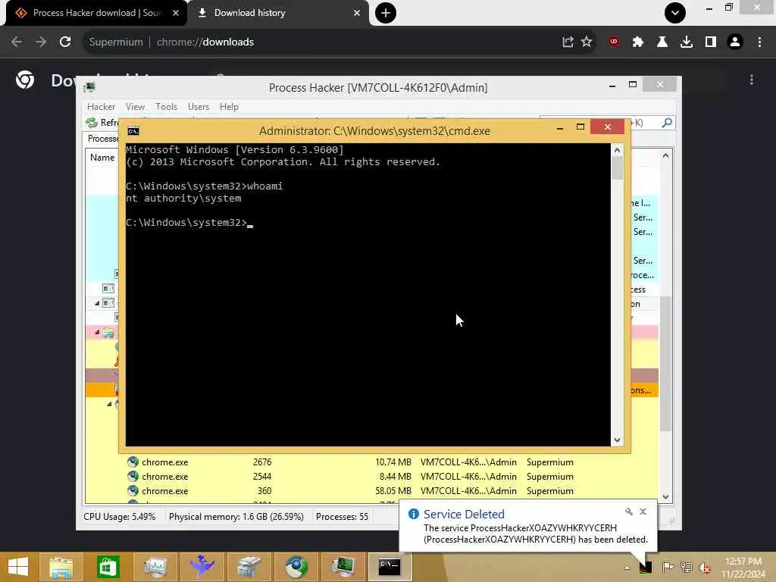This screenshot has height=582, width=776.
Task: Open the tab search dropdown arrow
Action: 675,13
